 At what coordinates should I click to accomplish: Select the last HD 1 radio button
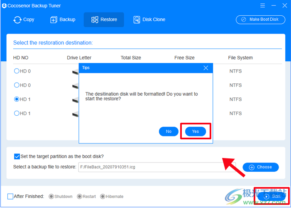(x=17, y=113)
